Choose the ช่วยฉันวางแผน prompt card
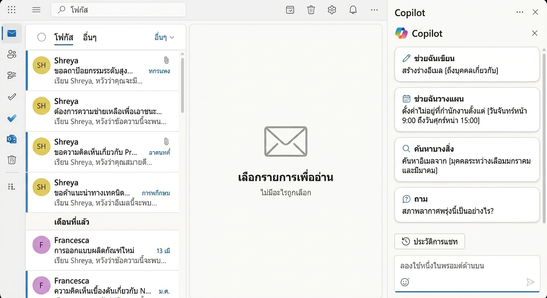The image size is (547, 298). pos(467,110)
